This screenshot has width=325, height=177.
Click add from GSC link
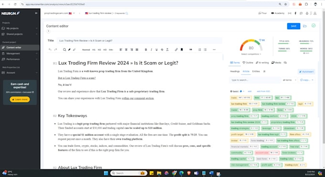coord(263,91)
